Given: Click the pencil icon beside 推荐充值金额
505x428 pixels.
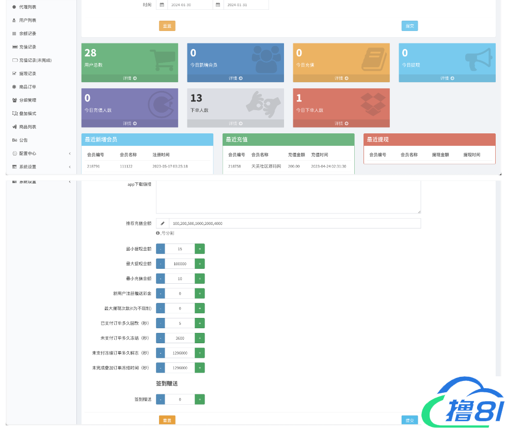Looking at the screenshot, I should click(x=162, y=223).
